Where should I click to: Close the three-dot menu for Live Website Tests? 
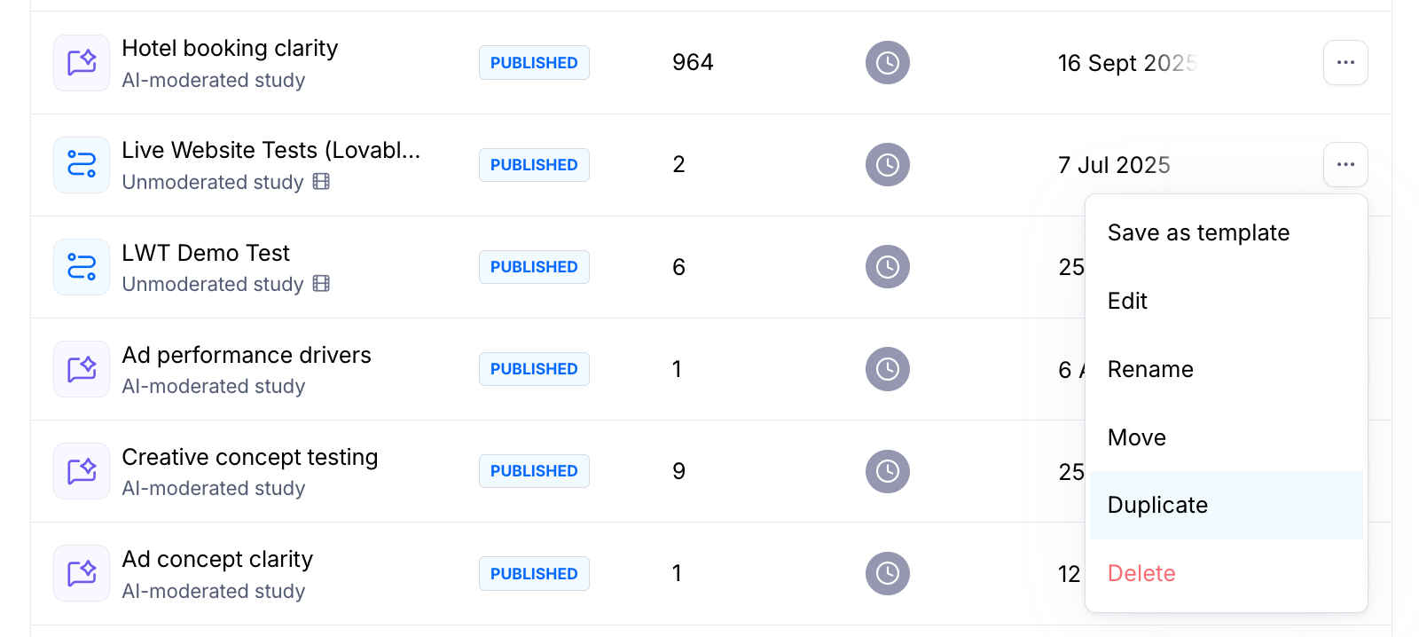1345,165
